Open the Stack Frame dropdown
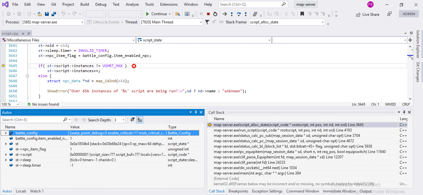 point(323,22)
